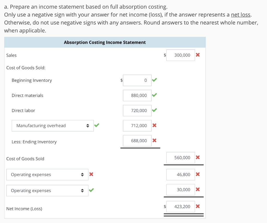Screen dimensions: 267x223
Task: Click the green checkmark beside Manufacturing overhead selector
Action: tap(97, 125)
